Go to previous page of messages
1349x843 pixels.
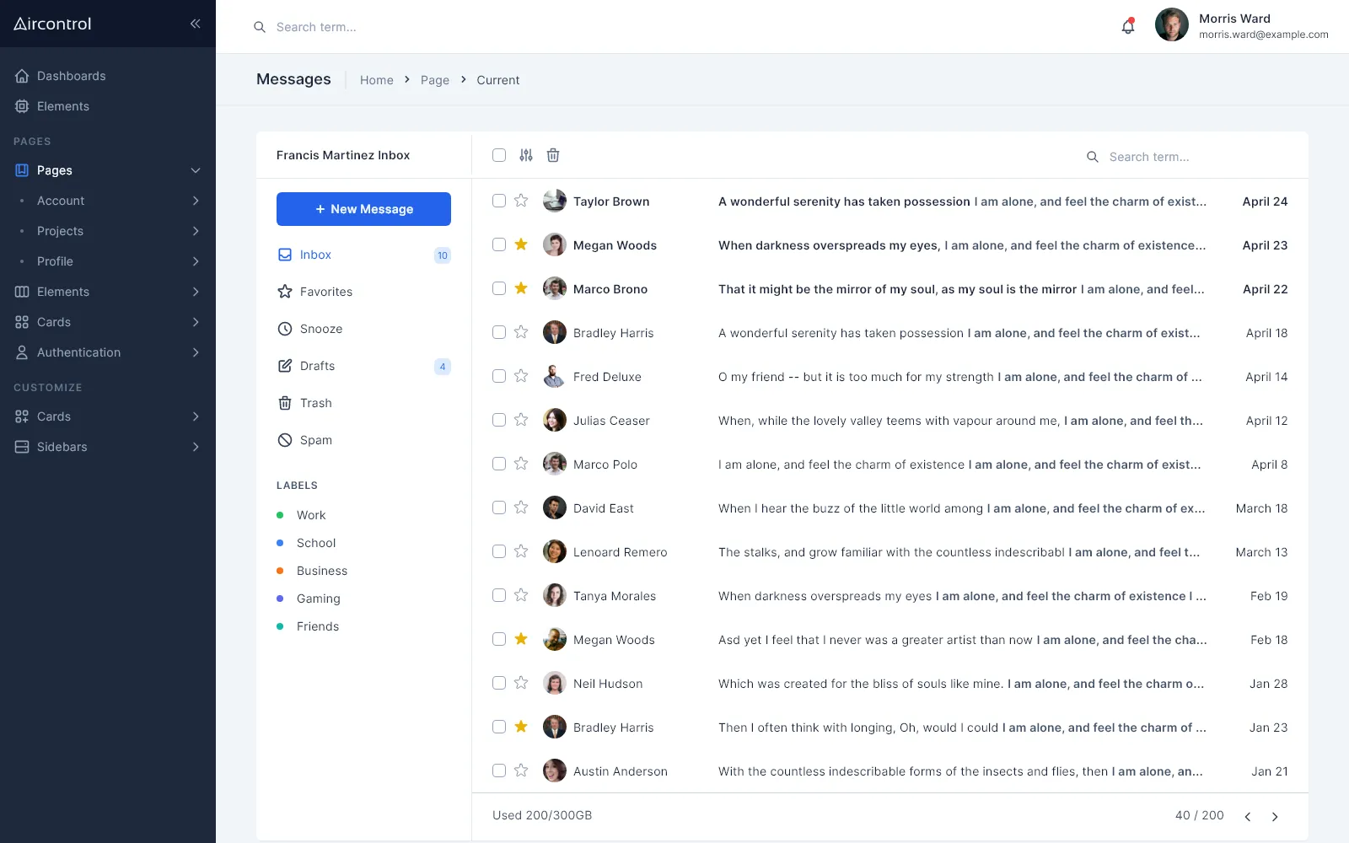tap(1248, 816)
